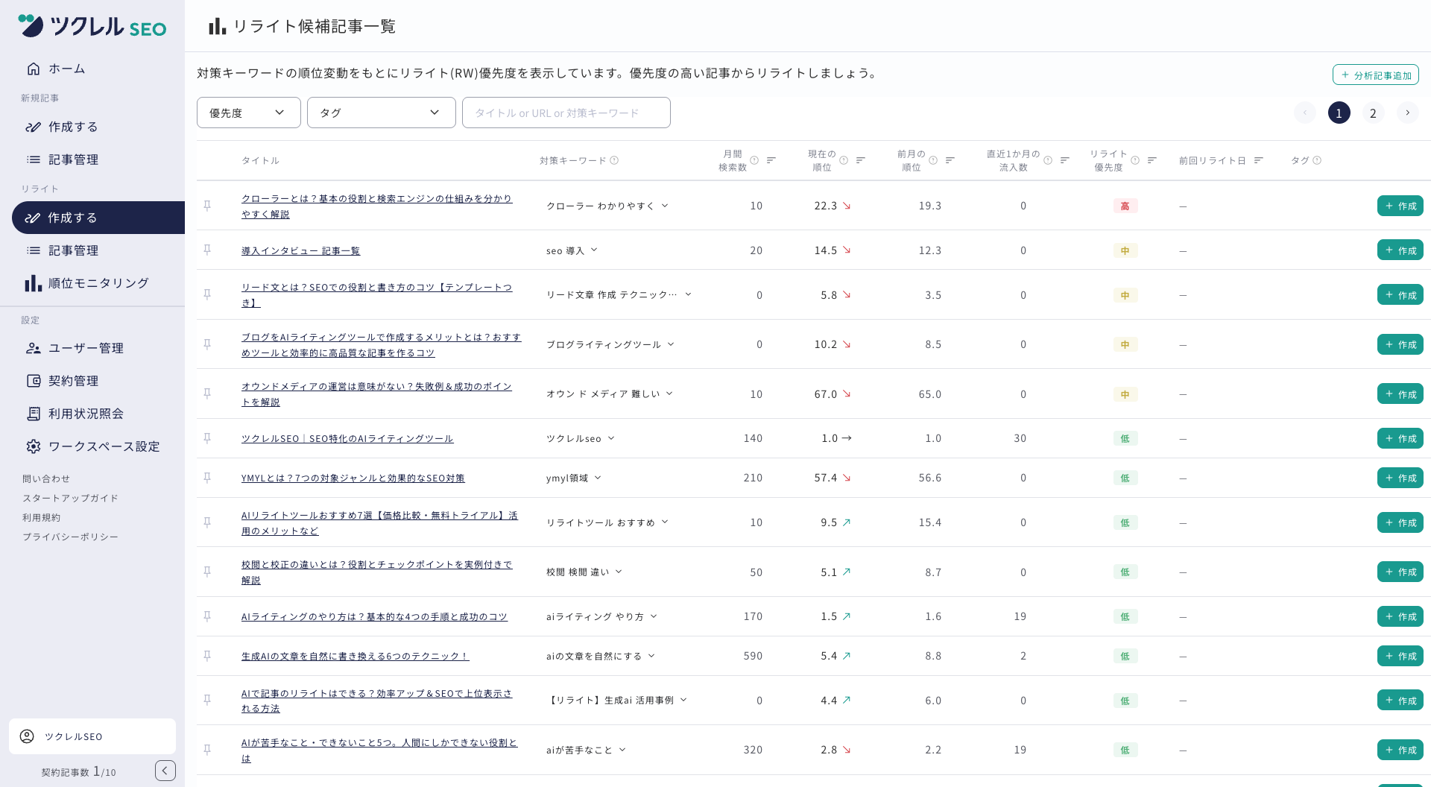Show help for 対策キーワード column
The image size is (1431, 787).
click(x=614, y=160)
